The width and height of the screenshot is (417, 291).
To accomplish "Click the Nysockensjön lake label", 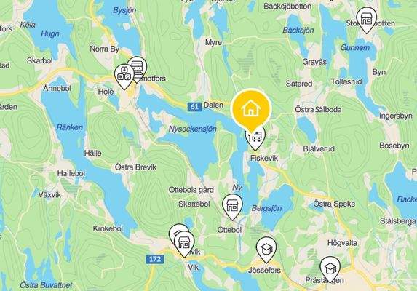I will [x=193, y=129].
